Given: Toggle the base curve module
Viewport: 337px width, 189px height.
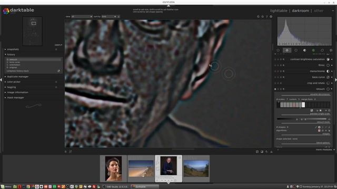Looking at the screenshot, I should point(275,77).
